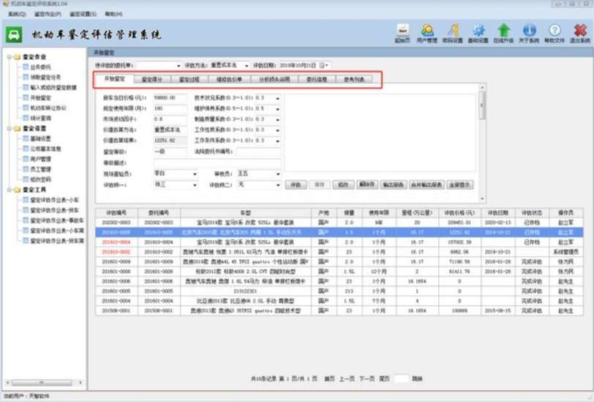Expand the 技术状况系数 dropdown

tap(279, 97)
